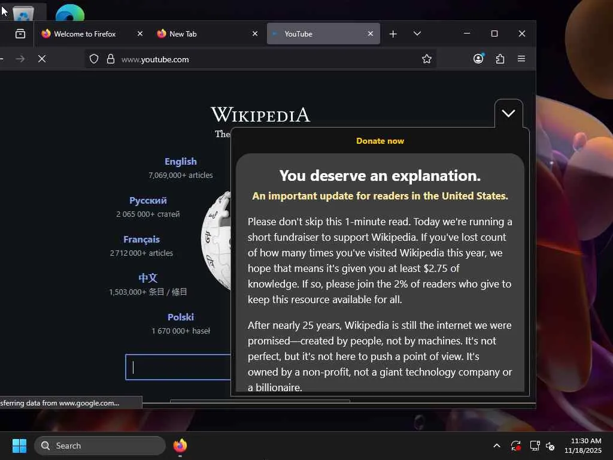Viewport: 613px width, 460px height.
Task: Close the New Tab tab
Action: click(255, 34)
